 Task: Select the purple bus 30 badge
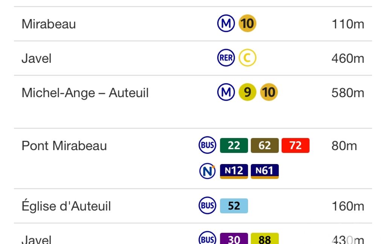coord(234,238)
